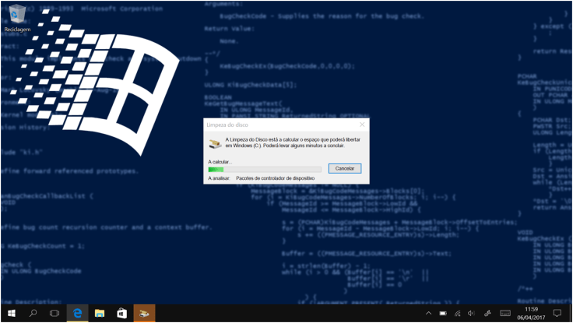The image size is (573, 323).
Task: Launch Microsoft Edge from the taskbar
Action: point(78,313)
